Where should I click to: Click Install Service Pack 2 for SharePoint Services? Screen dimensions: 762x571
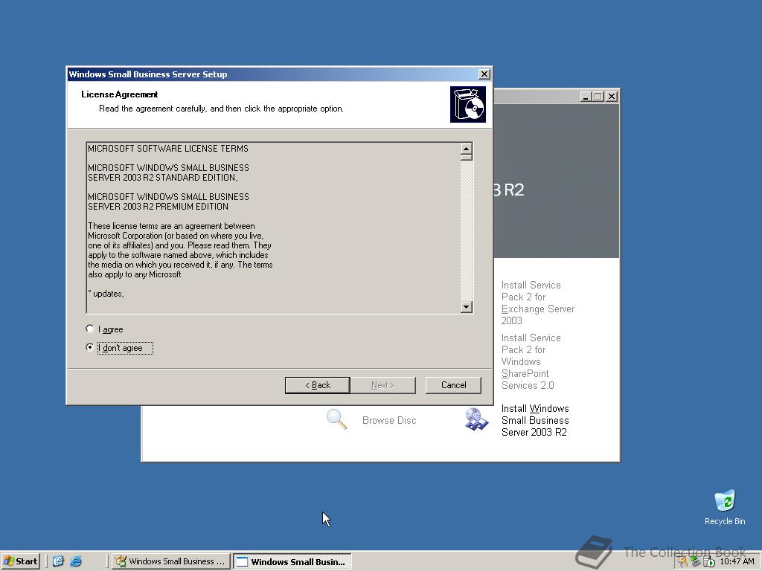coord(531,362)
